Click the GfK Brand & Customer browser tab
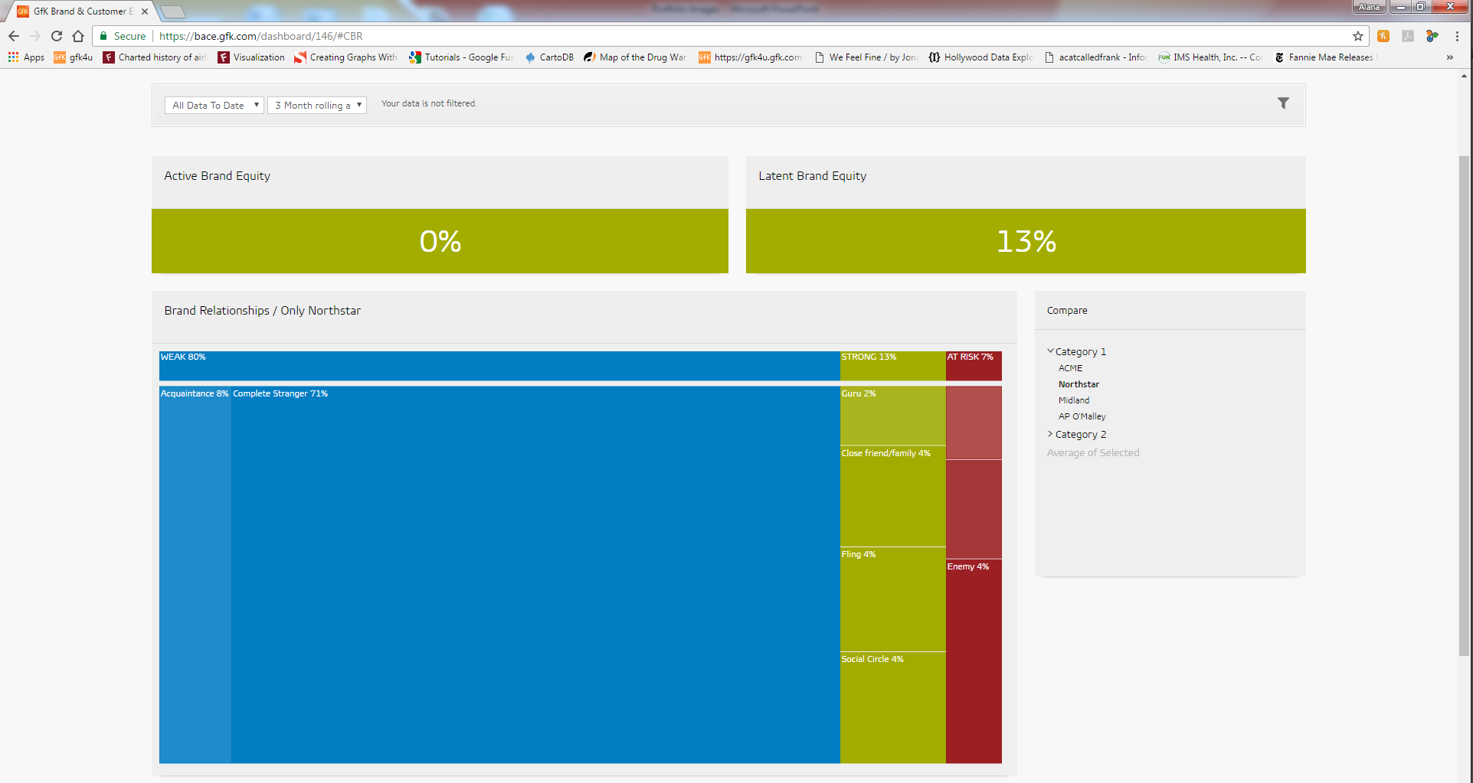 point(82,11)
